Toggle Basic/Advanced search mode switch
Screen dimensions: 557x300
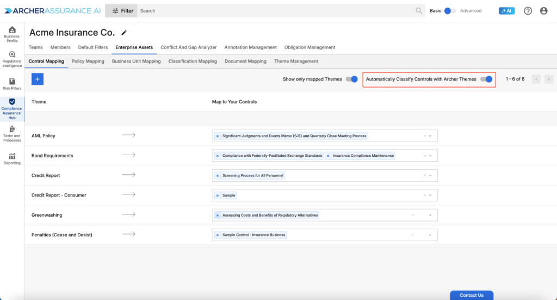[450, 11]
